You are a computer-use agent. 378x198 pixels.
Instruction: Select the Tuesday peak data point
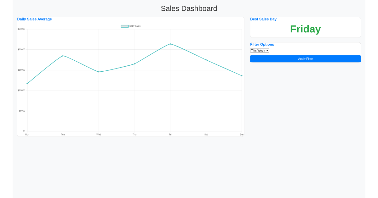coord(63,56)
